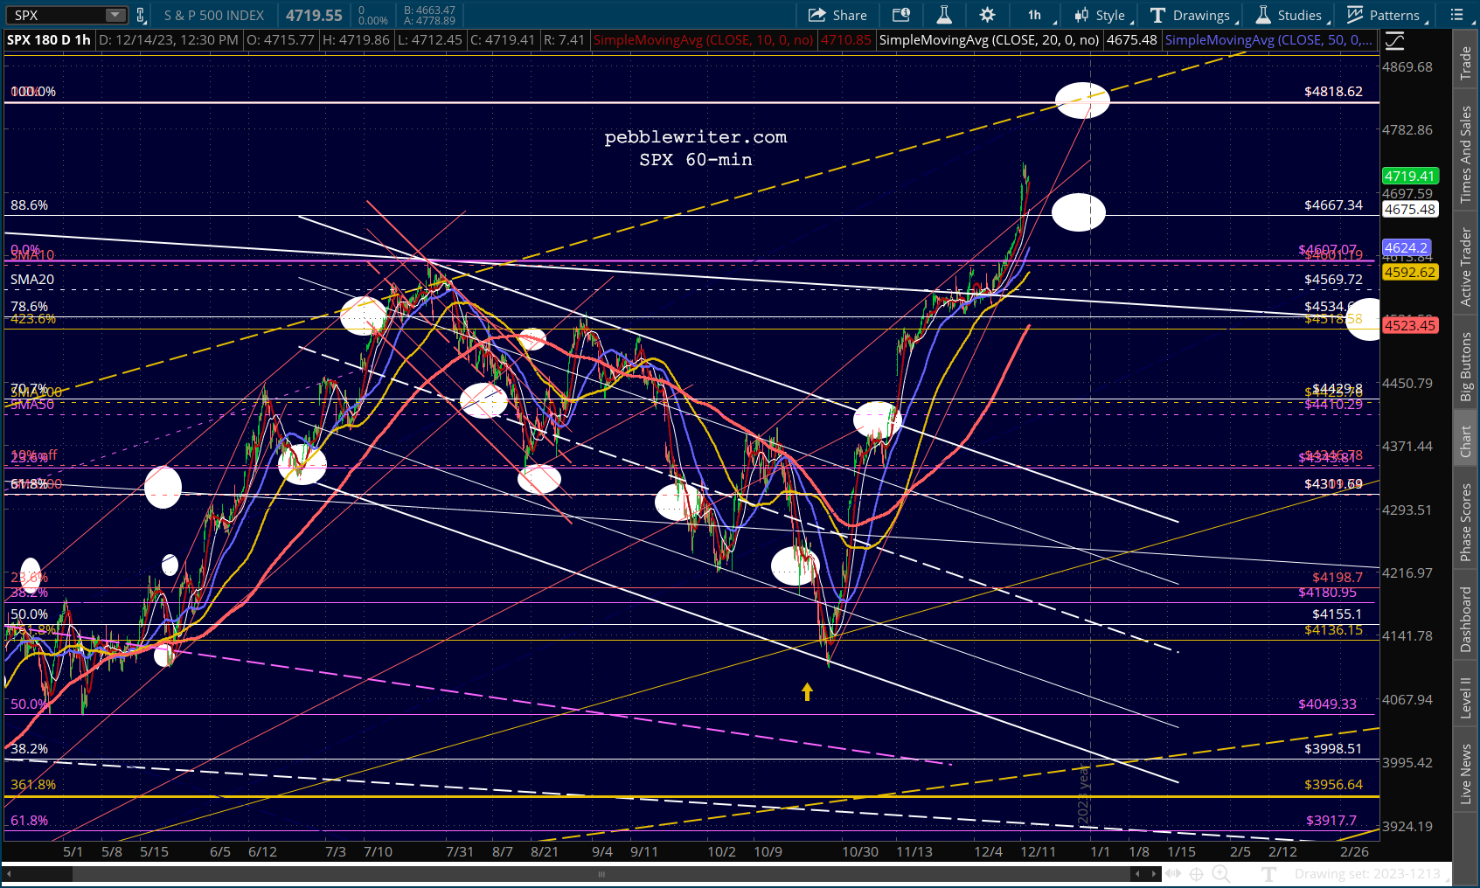Open chart settings gear icon

click(x=987, y=15)
